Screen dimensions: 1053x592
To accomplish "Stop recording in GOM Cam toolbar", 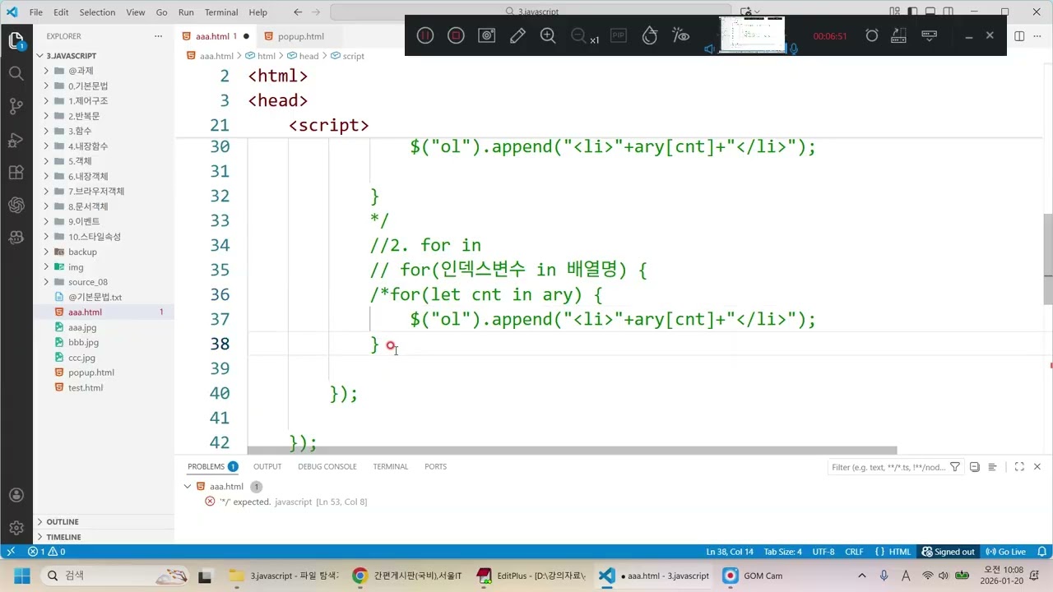I will pos(456,35).
